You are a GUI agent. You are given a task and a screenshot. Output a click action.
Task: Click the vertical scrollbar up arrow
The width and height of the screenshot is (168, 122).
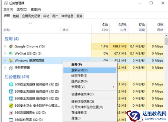tap(166, 36)
